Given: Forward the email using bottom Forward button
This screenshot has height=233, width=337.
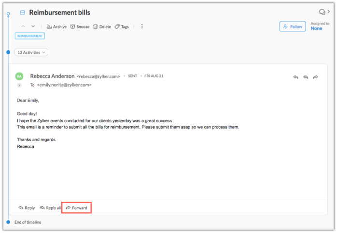Looking at the screenshot, I should point(76,207).
